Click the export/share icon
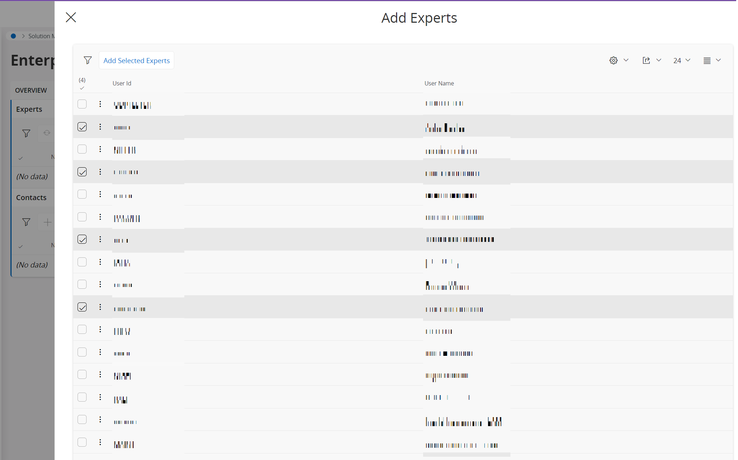 pos(647,60)
